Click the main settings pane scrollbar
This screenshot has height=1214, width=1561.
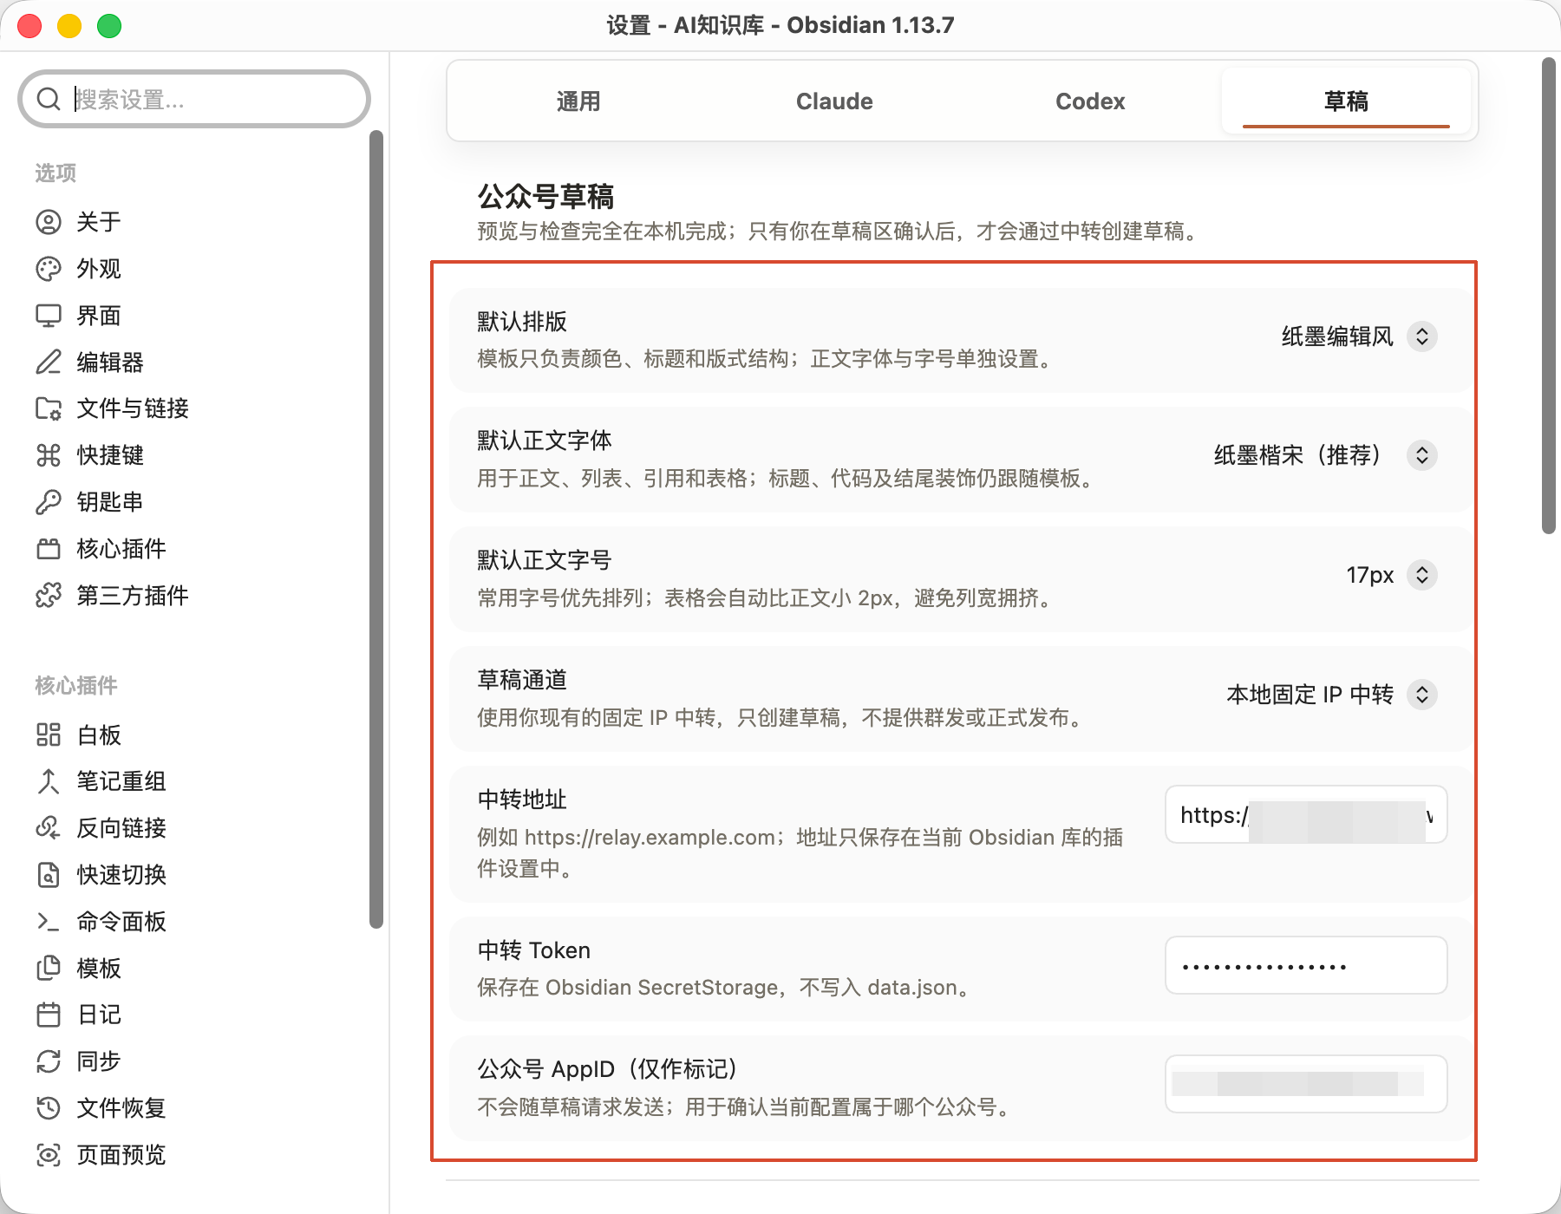[x=1549, y=295]
